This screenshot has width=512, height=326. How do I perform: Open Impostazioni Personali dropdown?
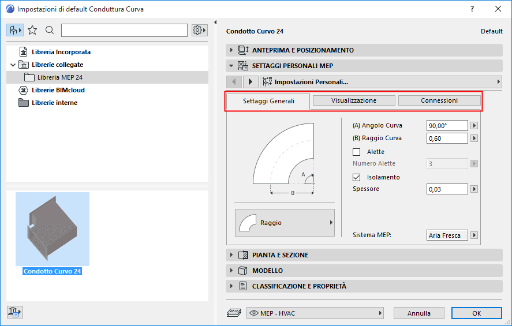point(381,82)
